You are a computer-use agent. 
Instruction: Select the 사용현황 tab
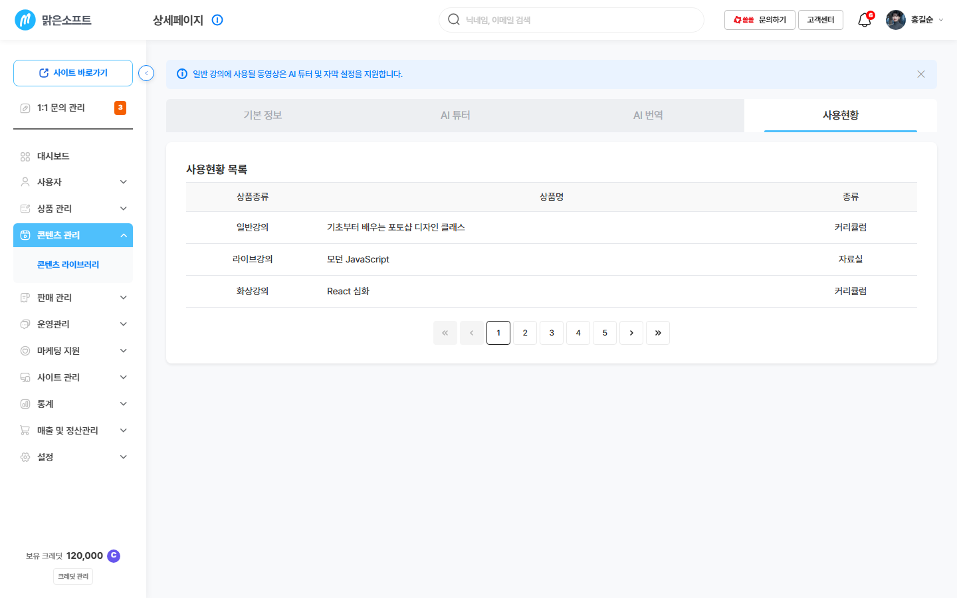click(841, 116)
